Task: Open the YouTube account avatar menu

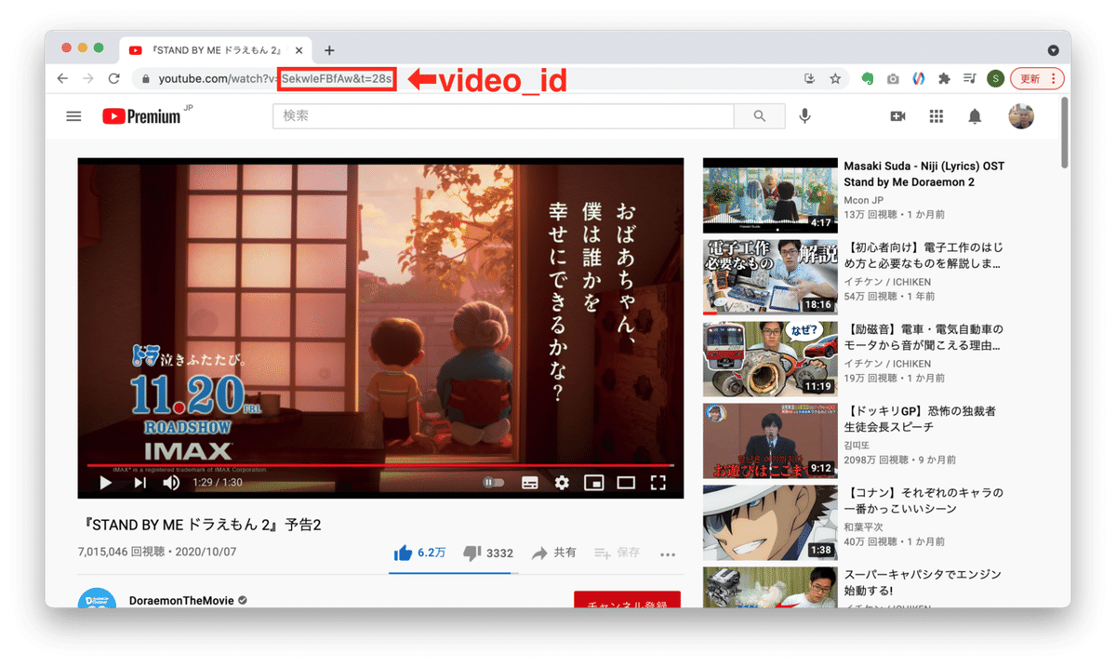Action: (x=1021, y=116)
